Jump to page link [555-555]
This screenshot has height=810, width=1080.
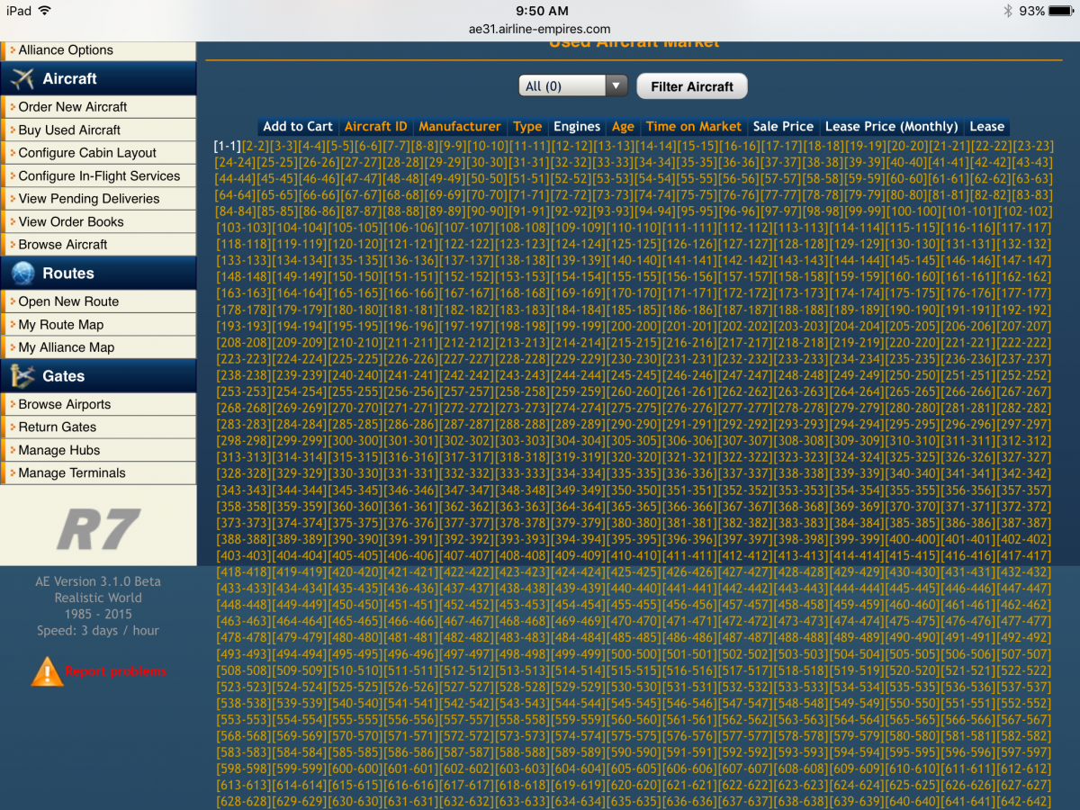click(355, 719)
